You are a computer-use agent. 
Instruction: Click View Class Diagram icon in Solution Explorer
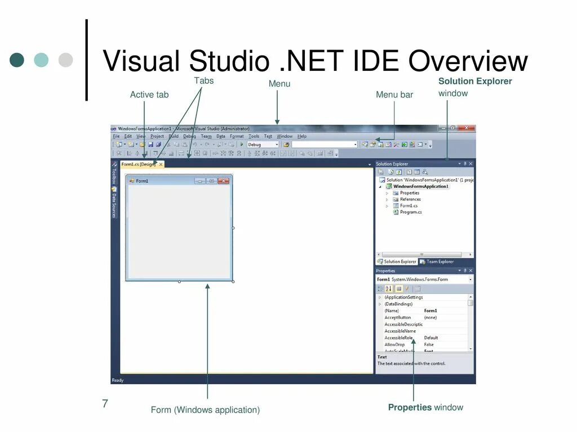pos(425,172)
